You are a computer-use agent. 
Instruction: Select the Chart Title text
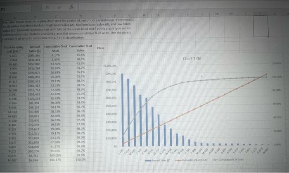pos(192,58)
